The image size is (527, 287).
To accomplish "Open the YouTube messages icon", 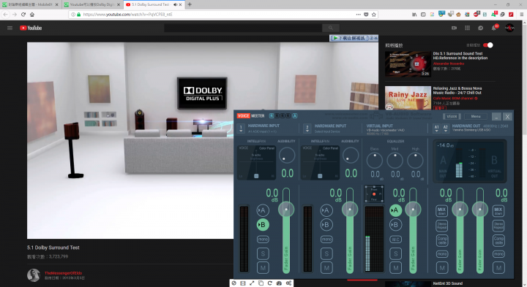I will pyautogui.click(x=481, y=28).
